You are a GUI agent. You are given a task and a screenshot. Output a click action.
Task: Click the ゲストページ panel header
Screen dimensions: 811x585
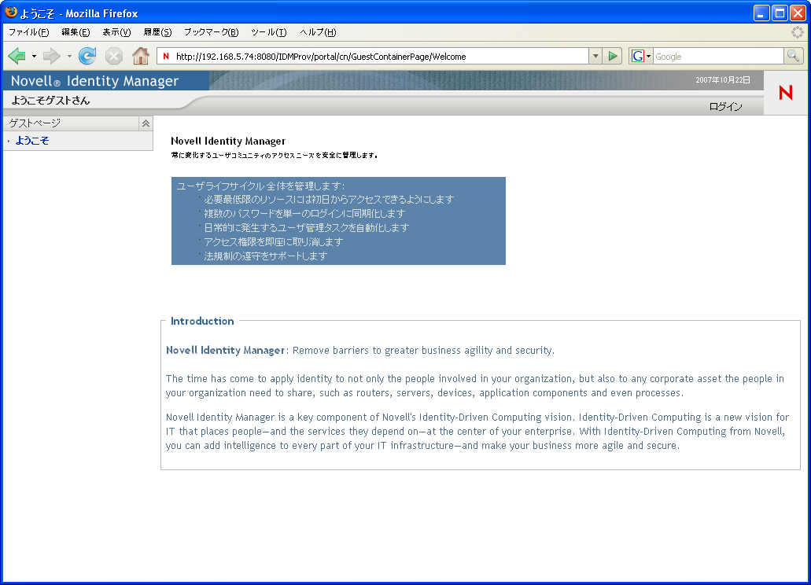tap(72, 123)
